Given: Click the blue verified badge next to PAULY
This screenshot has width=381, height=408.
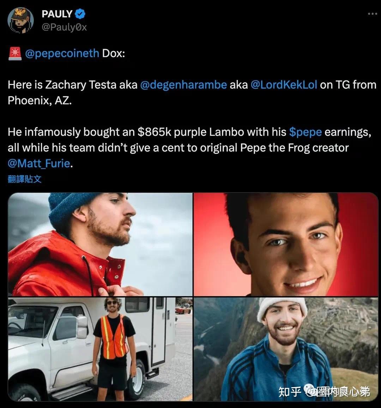Looking at the screenshot, I should click(81, 14).
